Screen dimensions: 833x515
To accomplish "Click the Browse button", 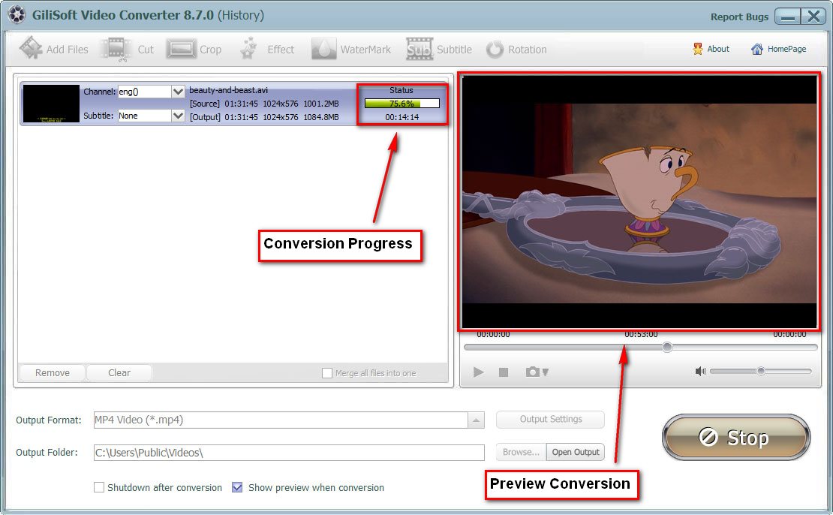I will [521, 452].
